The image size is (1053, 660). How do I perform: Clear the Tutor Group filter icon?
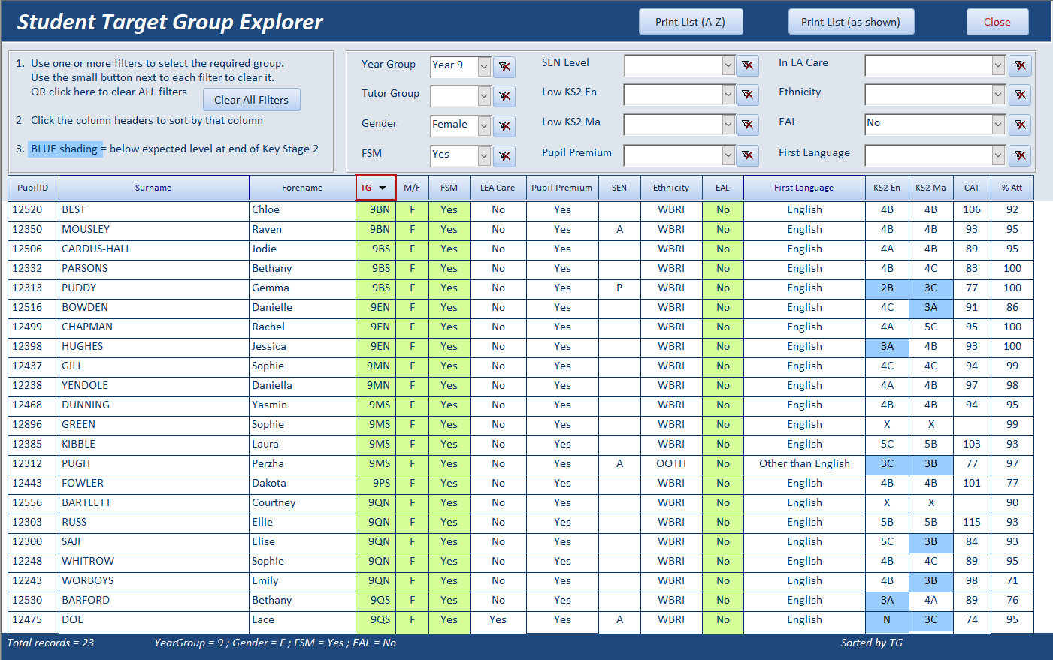(x=504, y=96)
